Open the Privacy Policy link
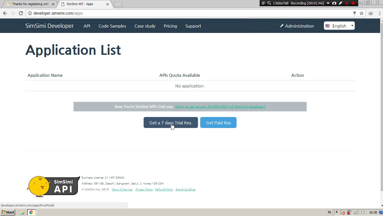This screenshot has height=216, width=383. click(x=144, y=190)
